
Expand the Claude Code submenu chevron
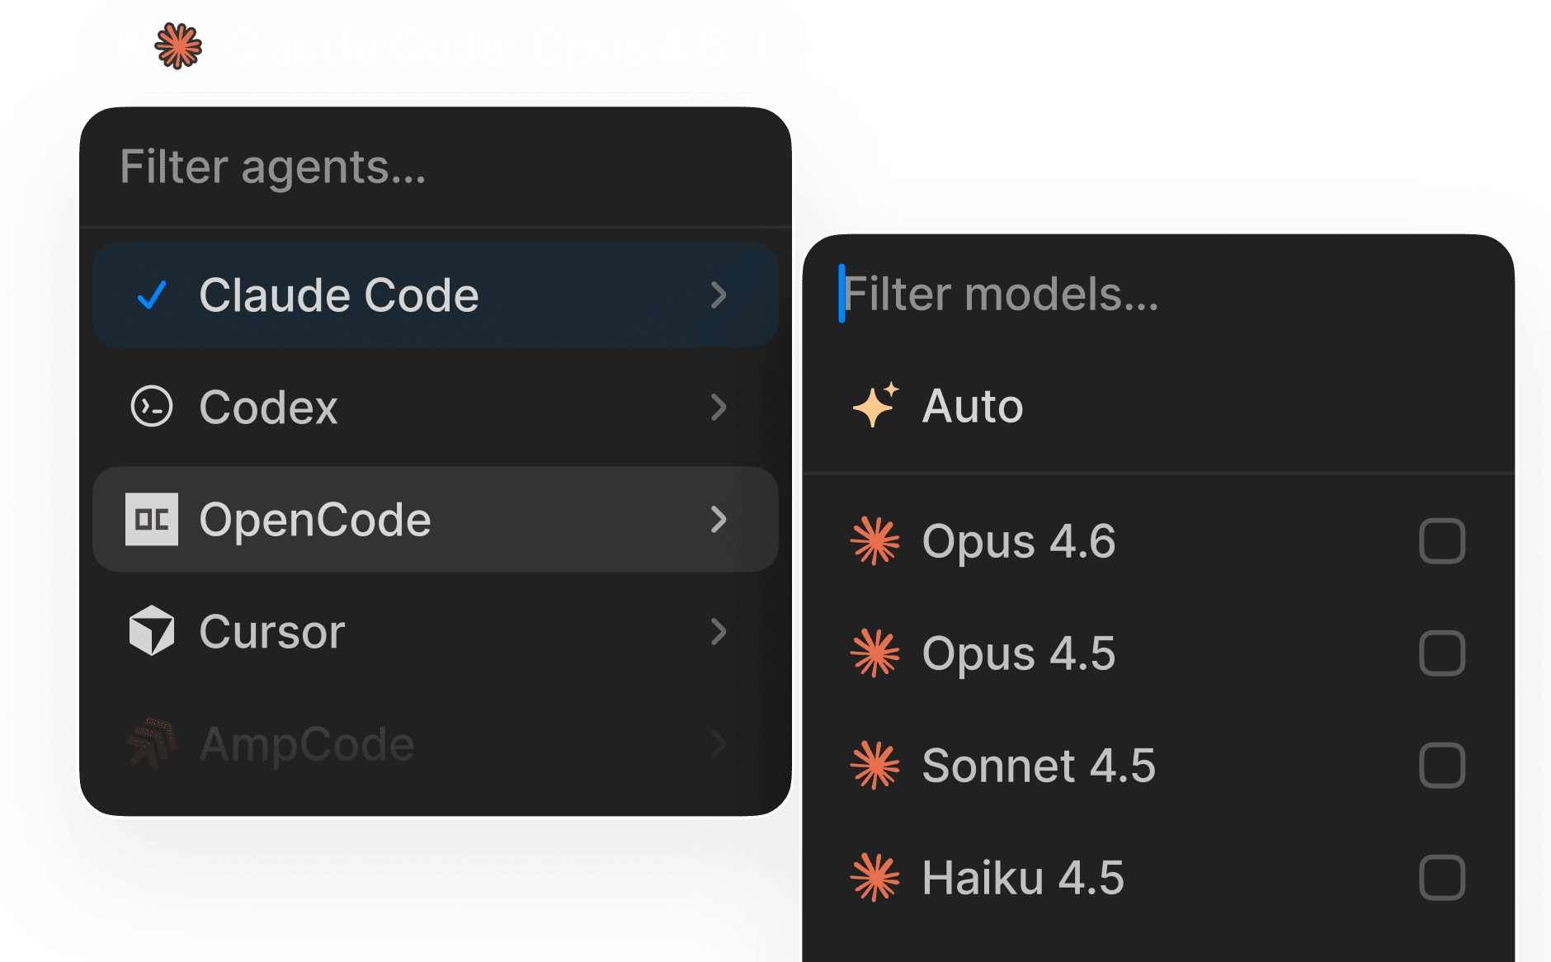(719, 295)
